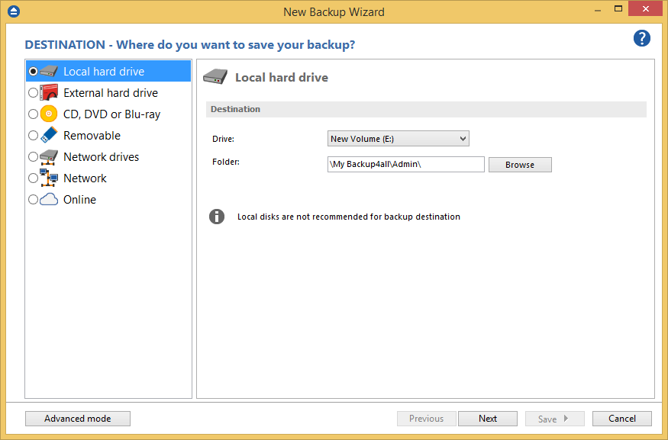Open Help via the question mark icon
The width and height of the screenshot is (668, 440).
pos(641,38)
